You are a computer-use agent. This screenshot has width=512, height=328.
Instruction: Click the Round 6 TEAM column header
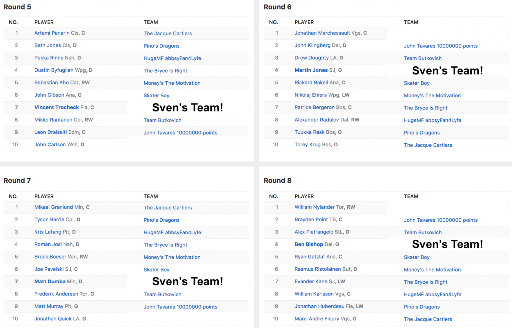pyautogui.click(x=411, y=22)
